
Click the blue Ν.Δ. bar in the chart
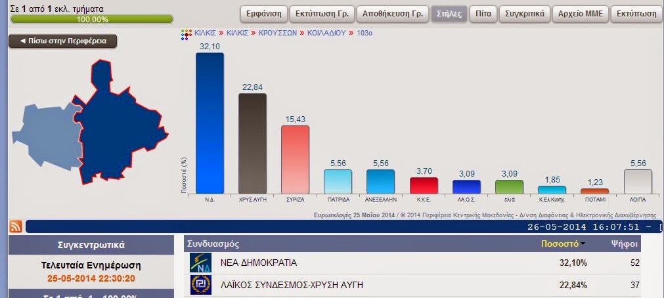click(210, 123)
